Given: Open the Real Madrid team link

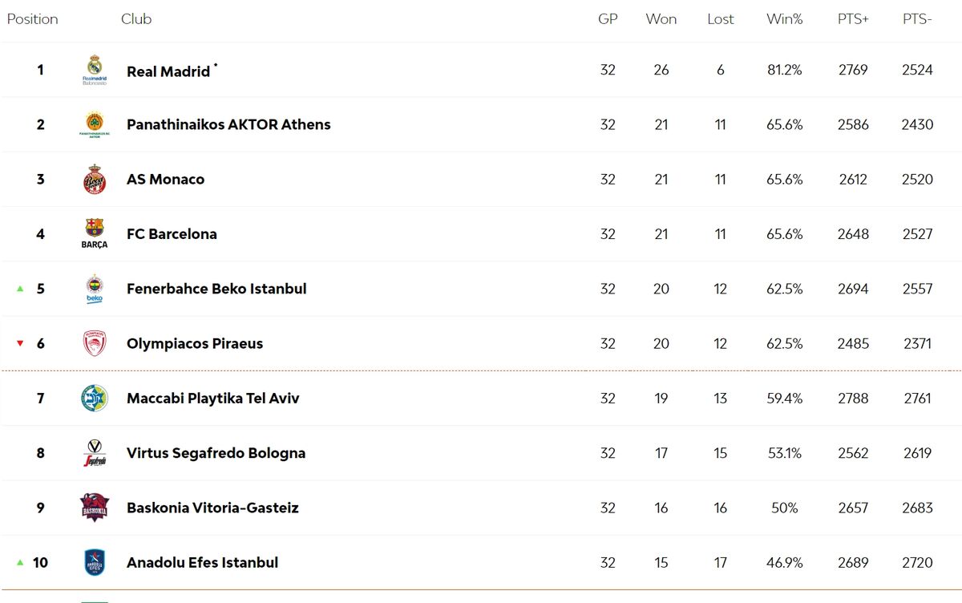Looking at the screenshot, I should 168,71.
